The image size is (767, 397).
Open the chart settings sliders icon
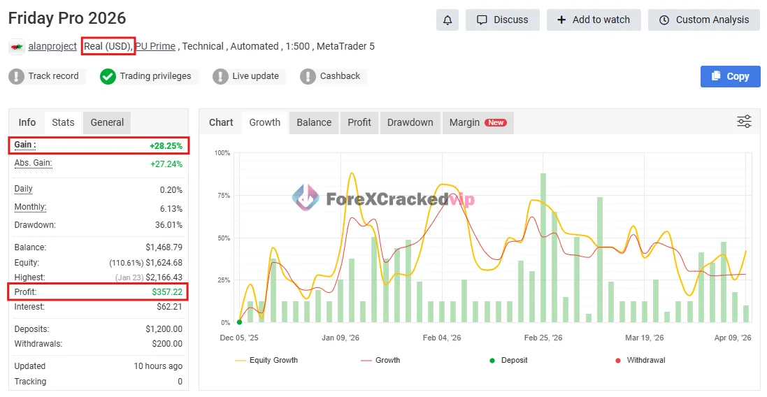(x=744, y=122)
